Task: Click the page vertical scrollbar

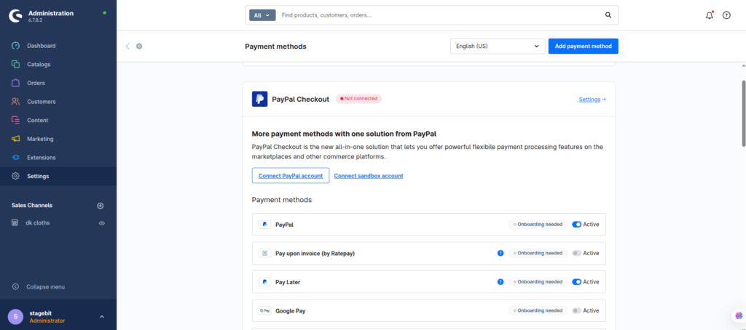Action: pyautogui.click(x=743, y=113)
